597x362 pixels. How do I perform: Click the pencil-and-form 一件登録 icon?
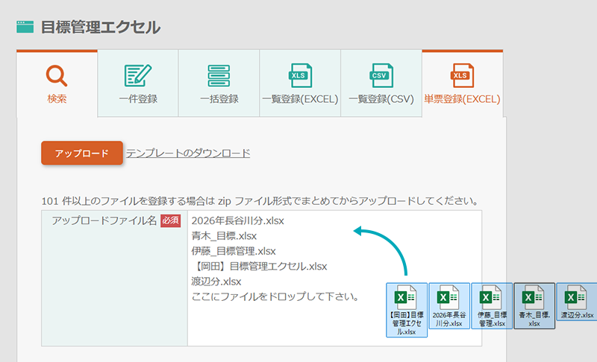[138, 75]
